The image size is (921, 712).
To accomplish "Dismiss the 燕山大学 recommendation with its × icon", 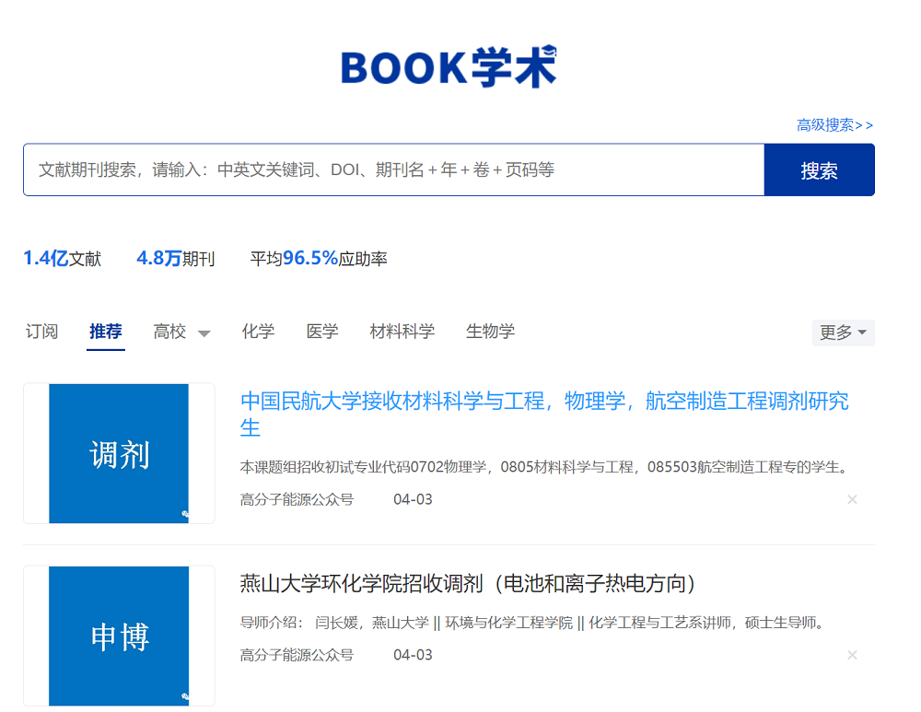I will tap(852, 655).
